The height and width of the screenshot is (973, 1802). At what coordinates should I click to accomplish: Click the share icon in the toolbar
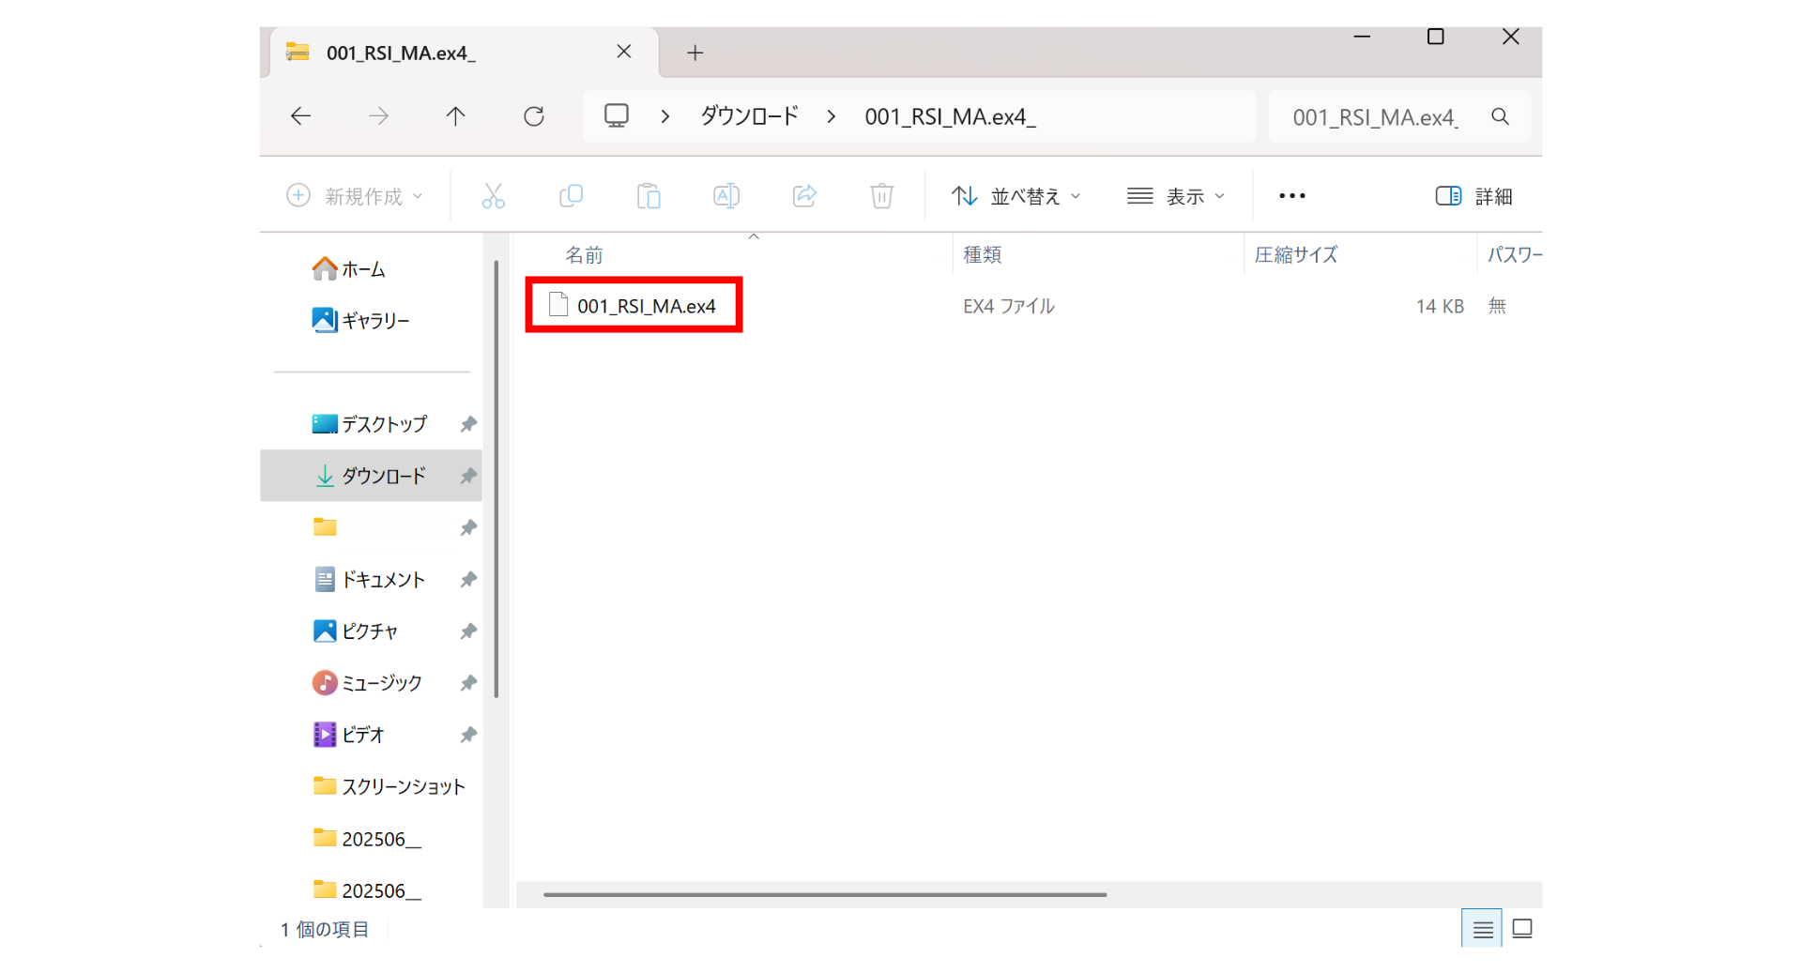tap(804, 196)
